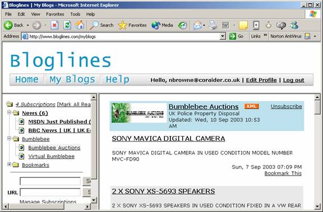Screen dimensions: 323x212
Task: Click the 4 Subscriptions link
Action: (x=35, y=105)
